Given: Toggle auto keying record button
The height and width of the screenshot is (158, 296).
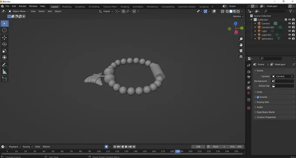Looking at the screenshot, I should (107, 147).
